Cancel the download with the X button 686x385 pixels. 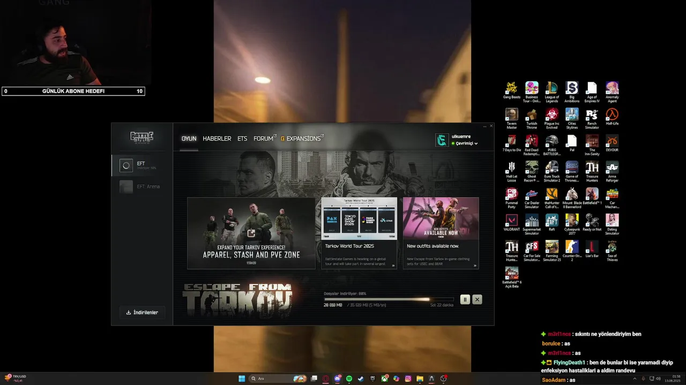click(477, 299)
